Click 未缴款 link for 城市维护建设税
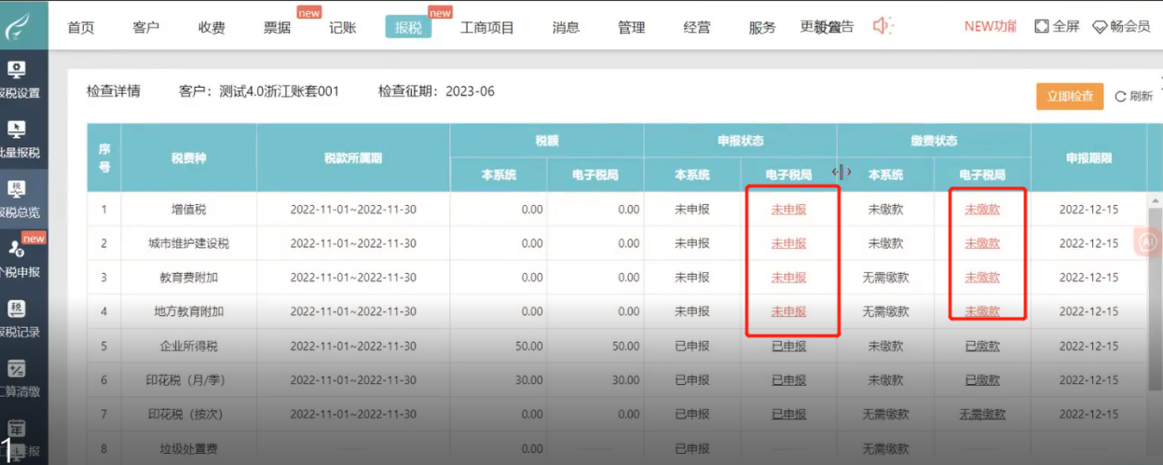The height and width of the screenshot is (465, 1163). [x=982, y=243]
